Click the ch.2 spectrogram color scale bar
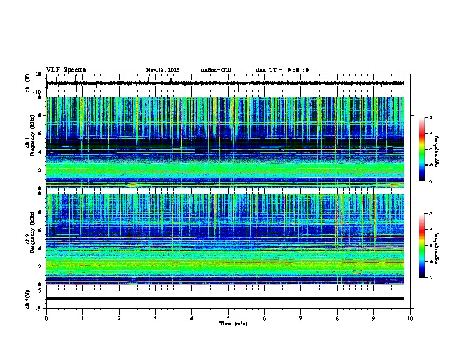Screen dimensions: 462x357 coord(422,246)
